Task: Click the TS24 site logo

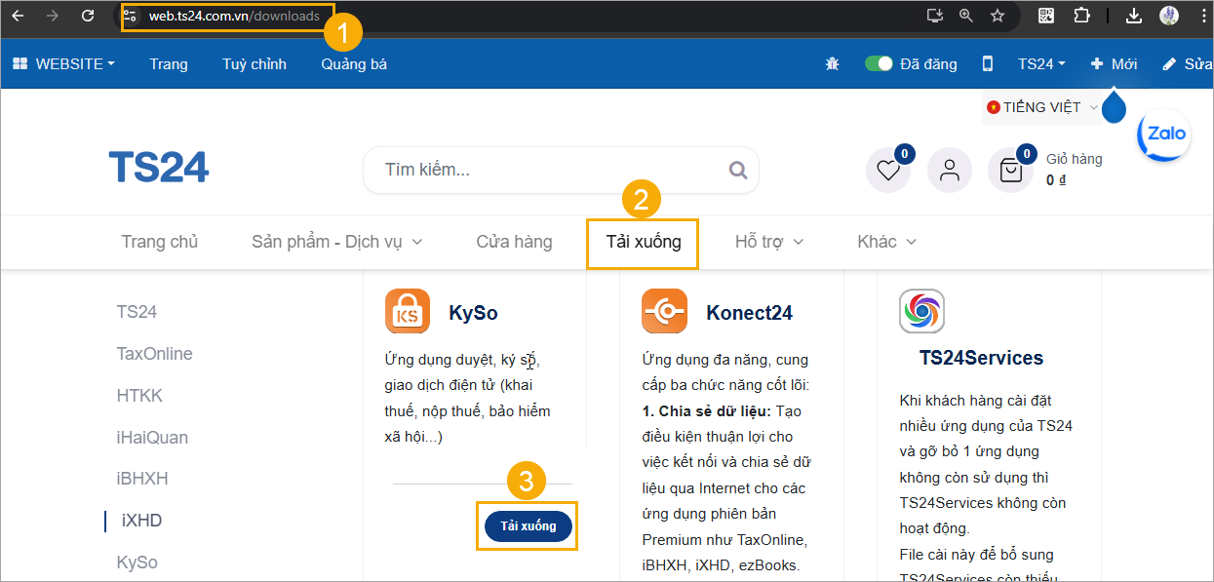Action: pyautogui.click(x=159, y=168)
